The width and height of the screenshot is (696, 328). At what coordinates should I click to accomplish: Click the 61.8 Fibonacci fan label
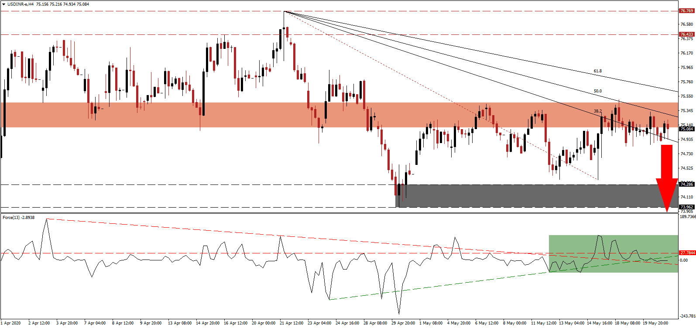pyautogui.click(x=597, y=71)
